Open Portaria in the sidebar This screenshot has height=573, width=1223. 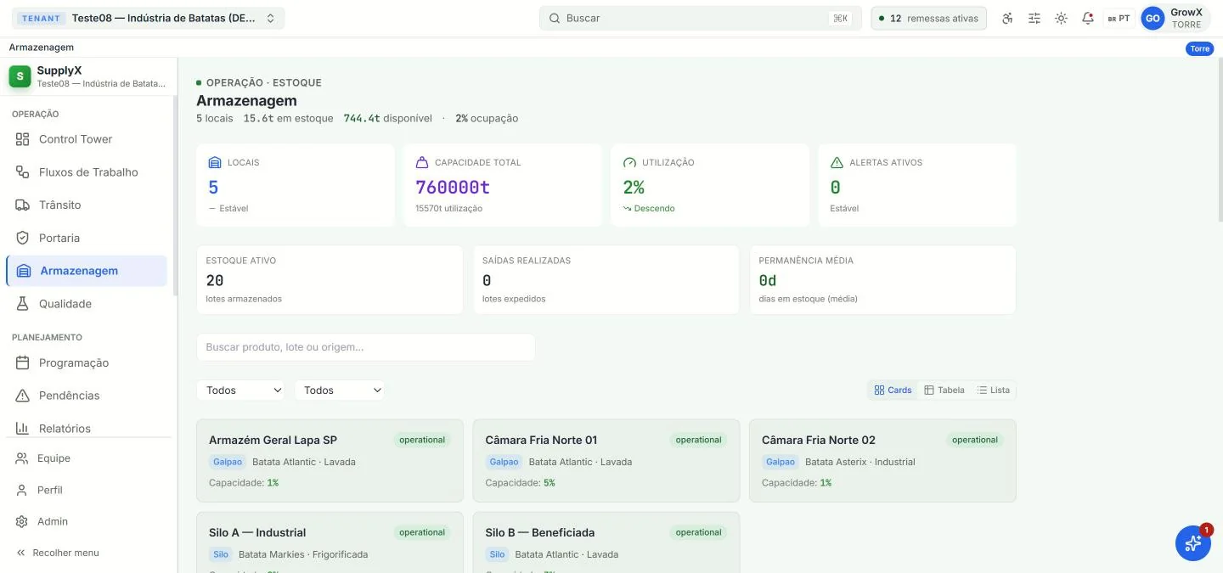click(87, 239)
